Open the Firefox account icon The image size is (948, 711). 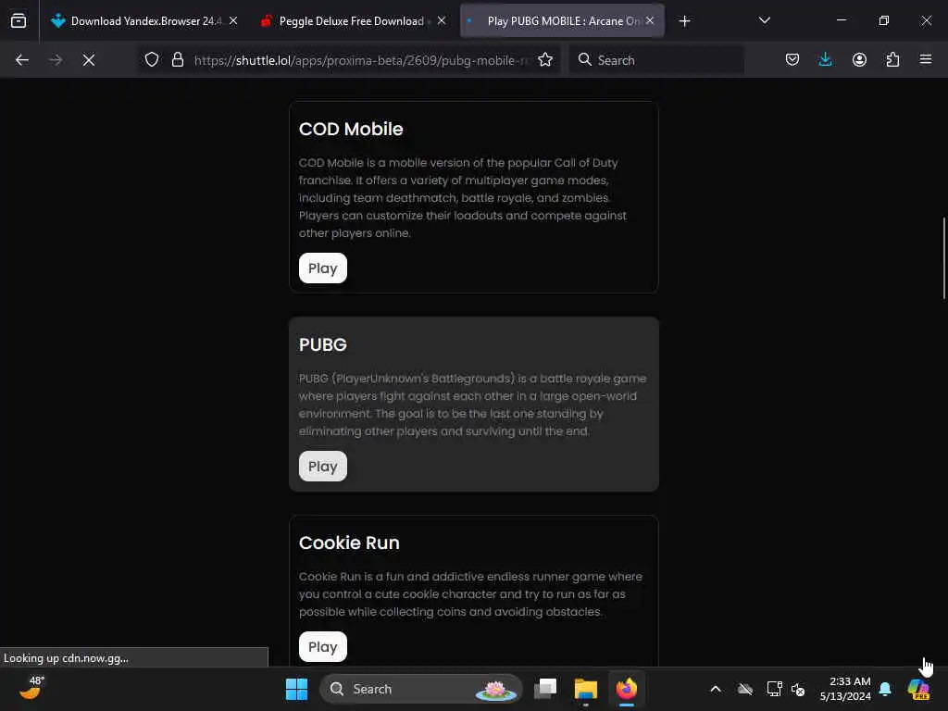pos(859,60)
